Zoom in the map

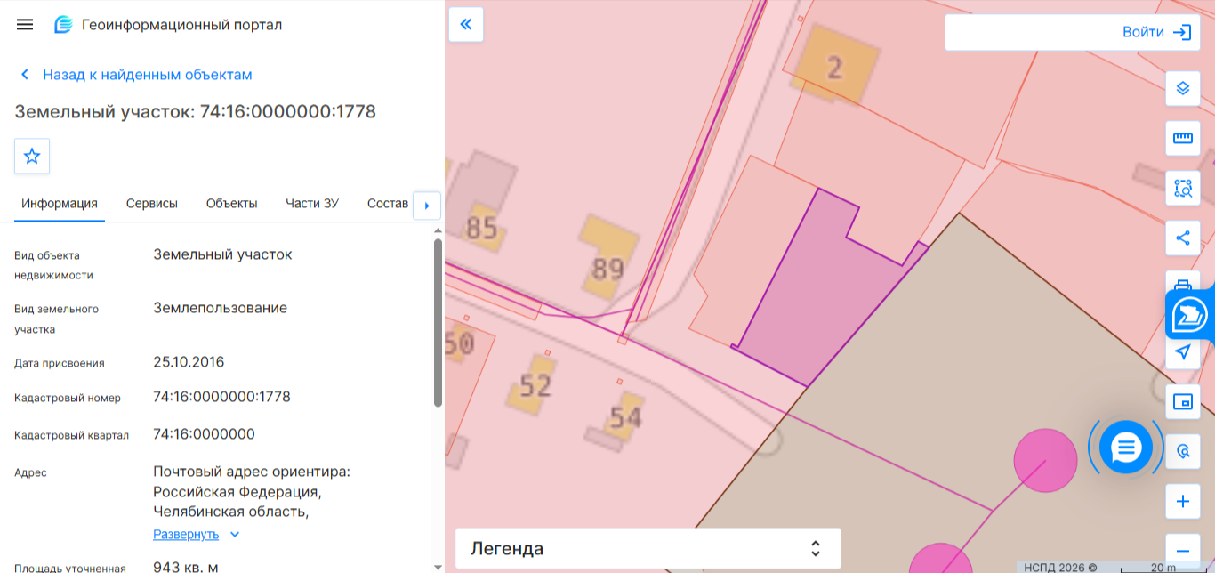[x=1183, y=501]
